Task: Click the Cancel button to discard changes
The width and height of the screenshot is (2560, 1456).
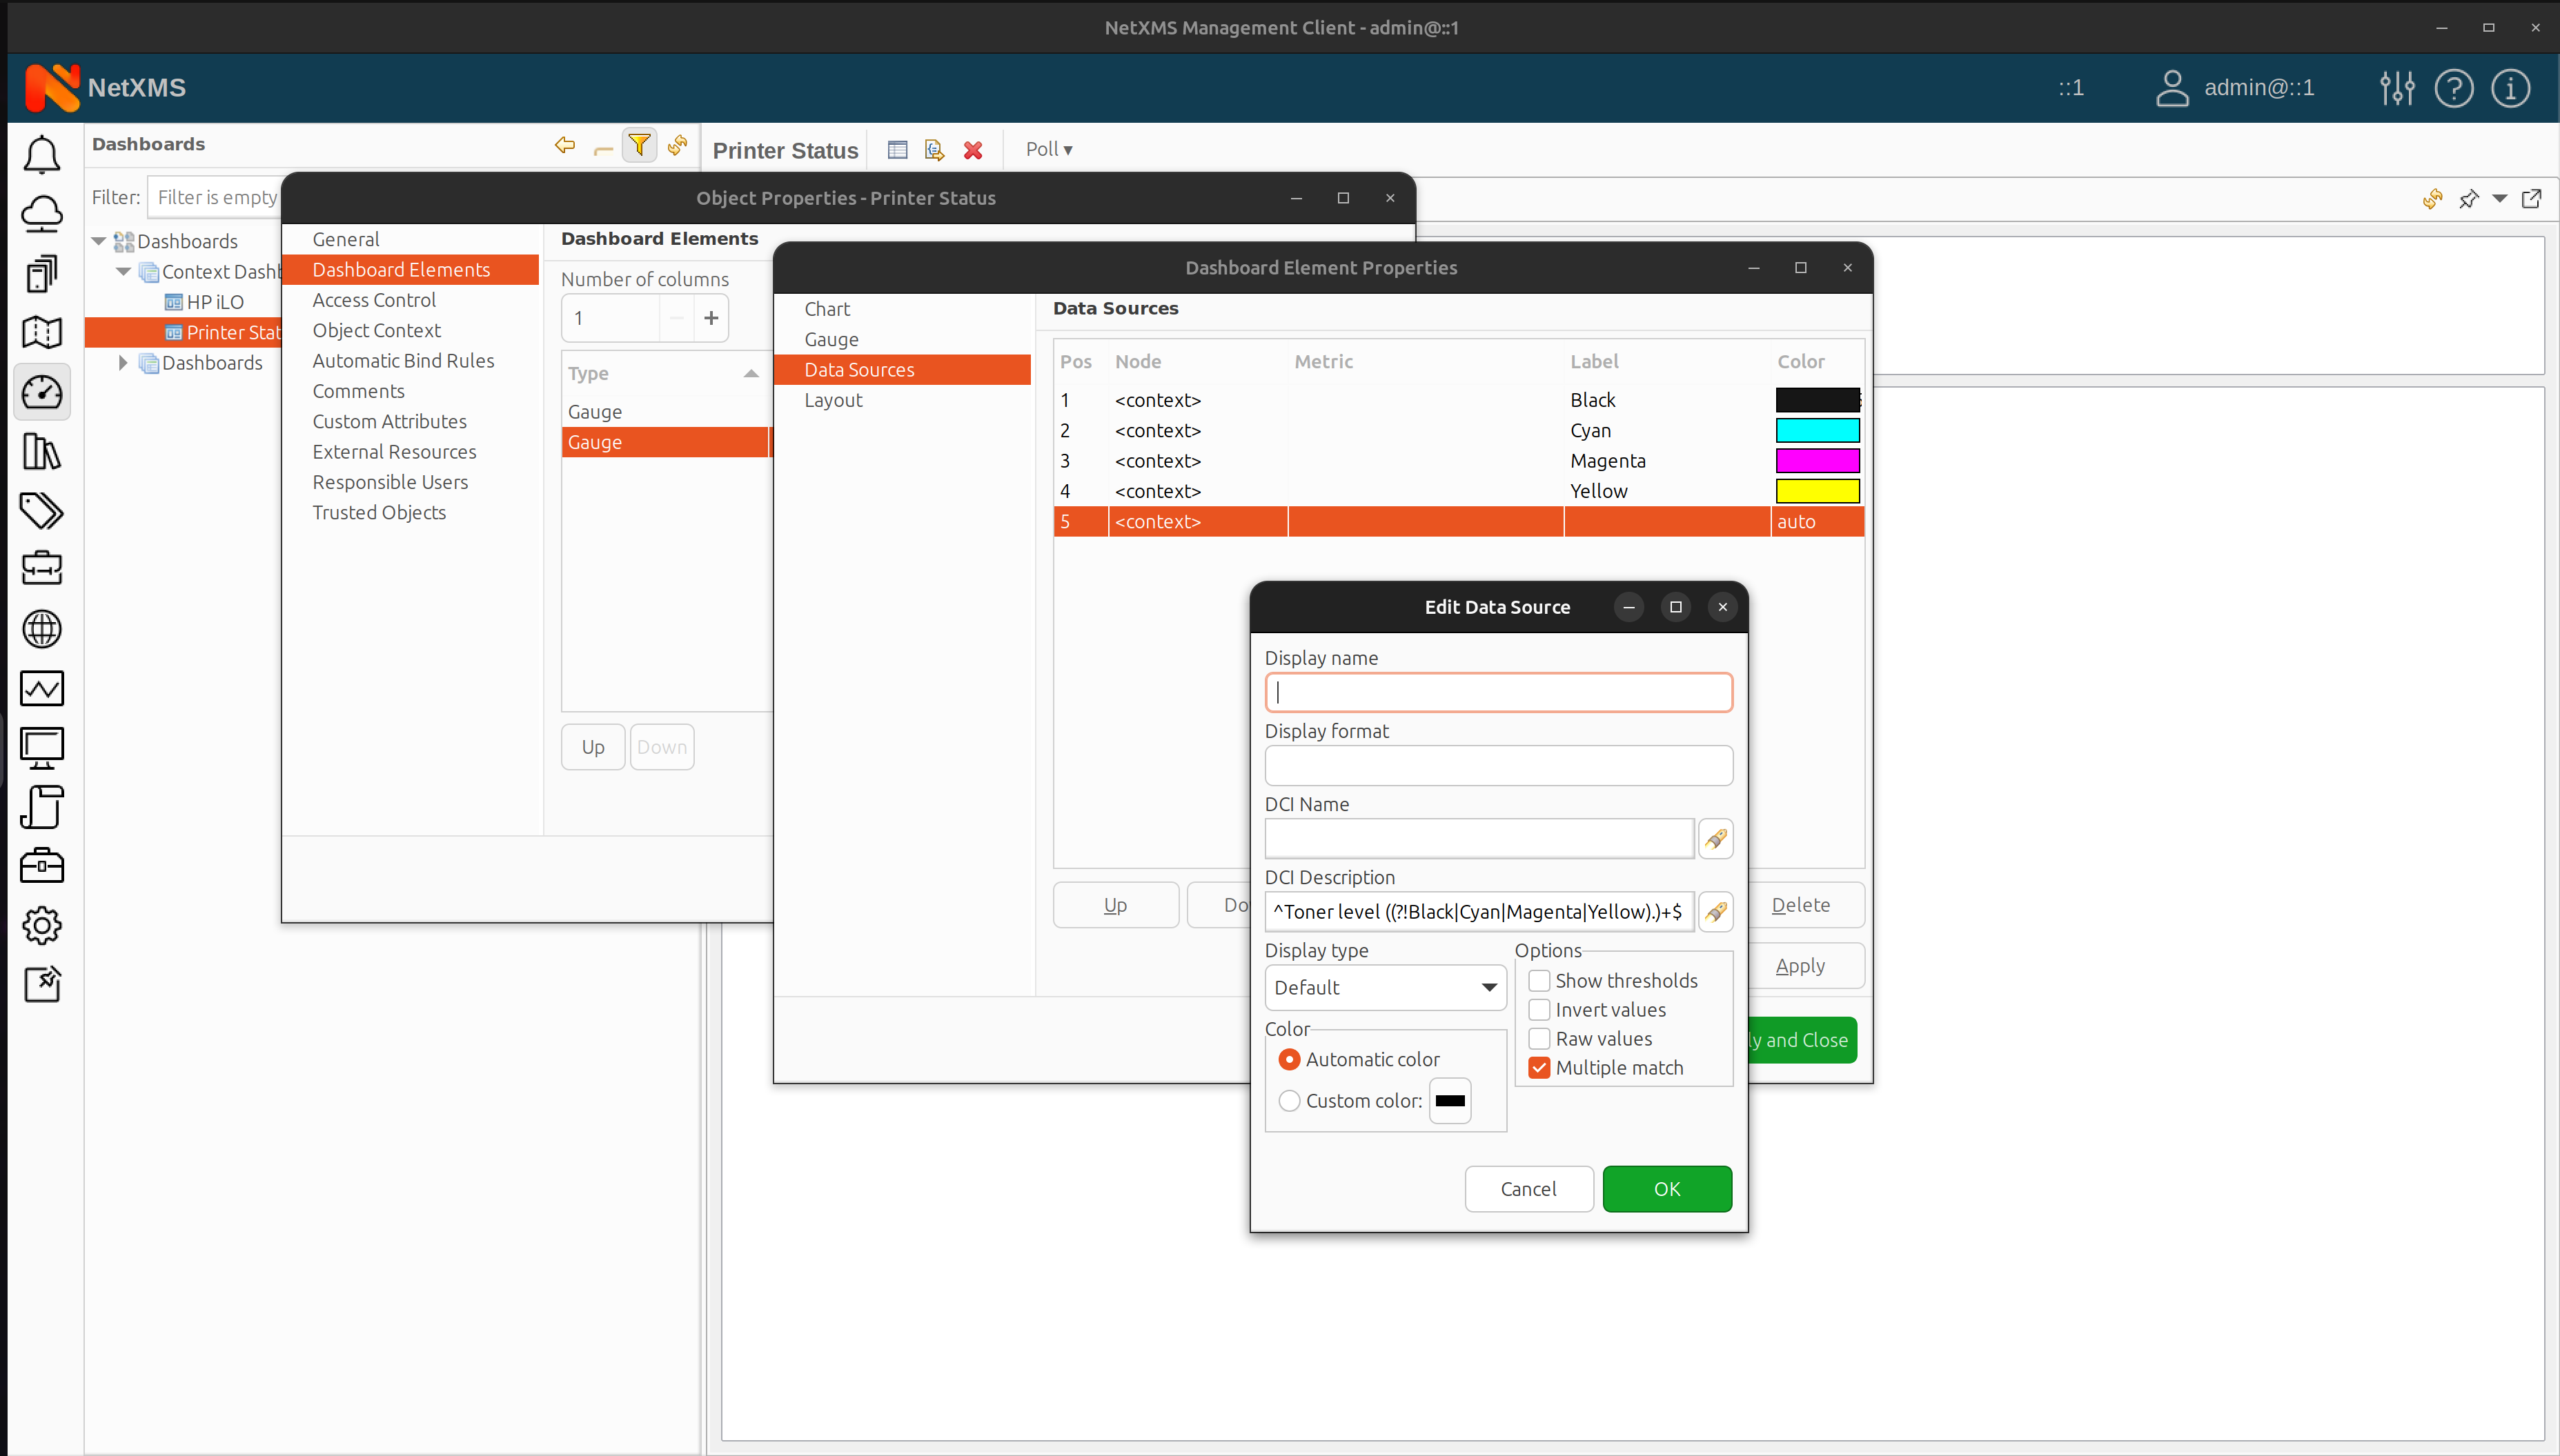Action: tap(1528, 1188)
